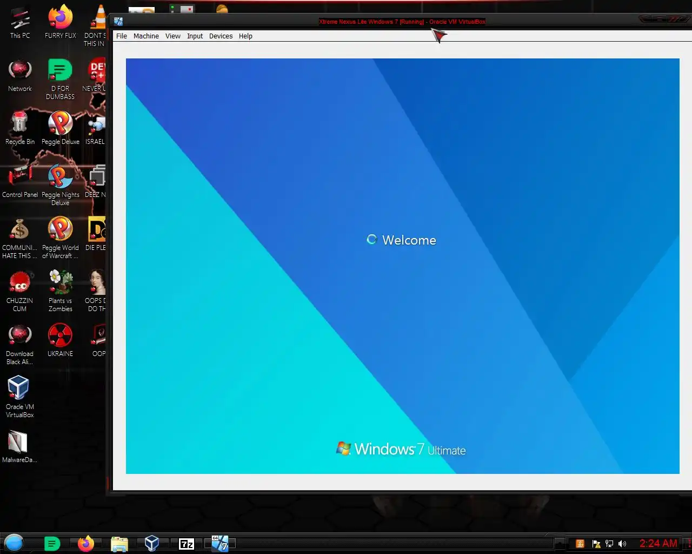Switch to the Windows 7 VM taskbar button
The image size is (692, 554).
click(220, 544)
